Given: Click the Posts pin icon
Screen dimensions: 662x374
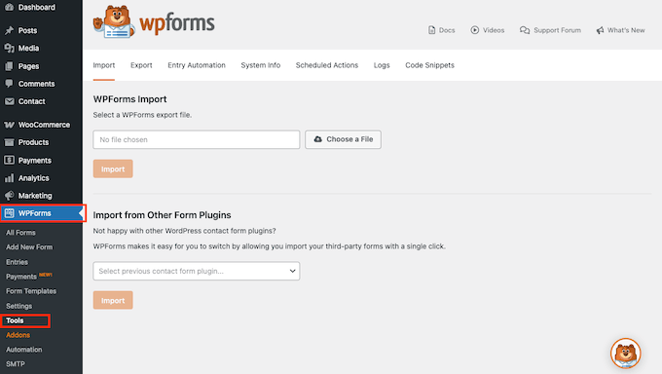Looking at the screenshot, I should click(10, 30).
